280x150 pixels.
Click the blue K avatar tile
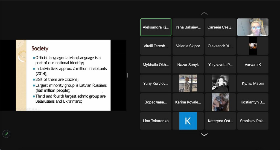tap(188, 121)
